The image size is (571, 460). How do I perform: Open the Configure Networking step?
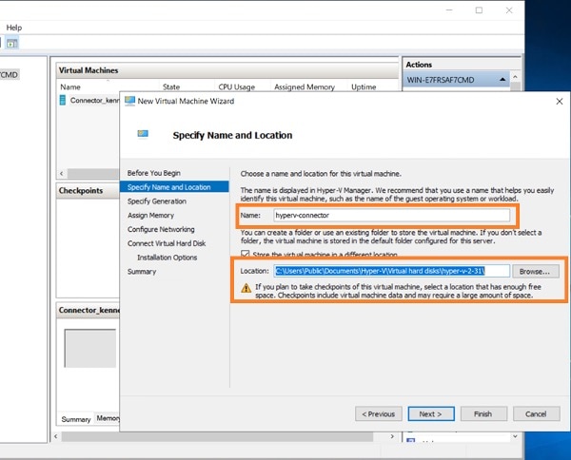click(161, 229)
